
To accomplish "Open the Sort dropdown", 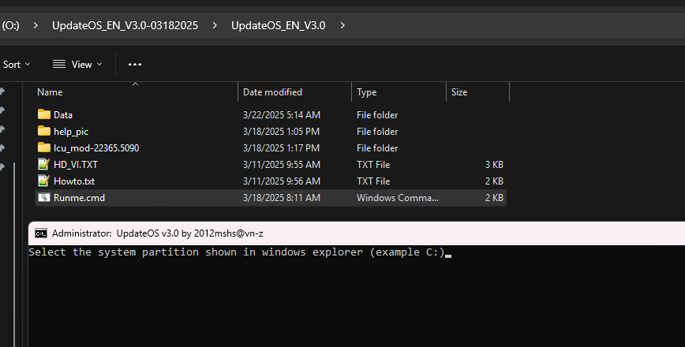I will coord(16,64).
